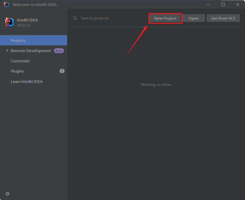The width and height of the screenshot is (245, 200).
Task: Click the version text 2022.1.2
Action: (x=24, y=25)
